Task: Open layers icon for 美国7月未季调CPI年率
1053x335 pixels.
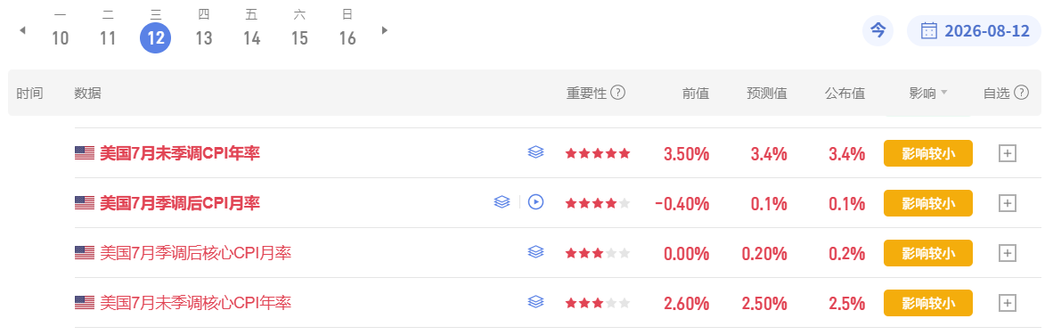Action: (x=535, y=153)
